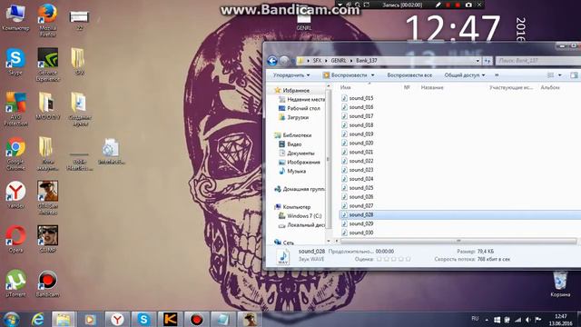Open the Документы library
The height and width of the screenshot is (327, 581).
pyautogui.click(x=297, y=154)
